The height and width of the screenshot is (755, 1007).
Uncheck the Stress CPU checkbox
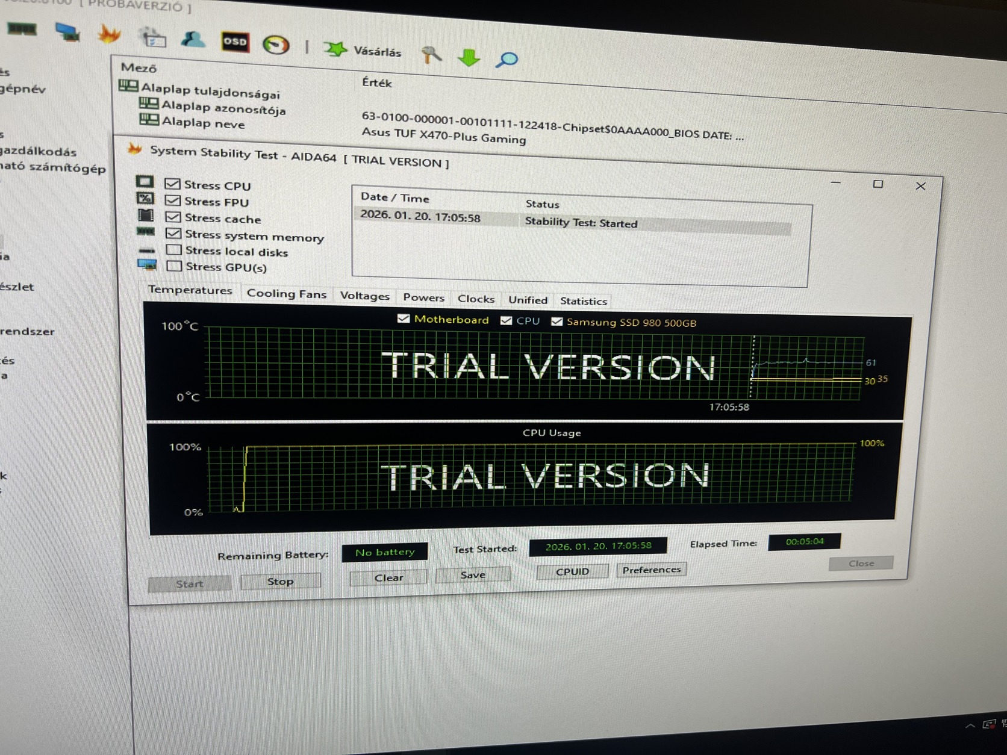[172, 184]
